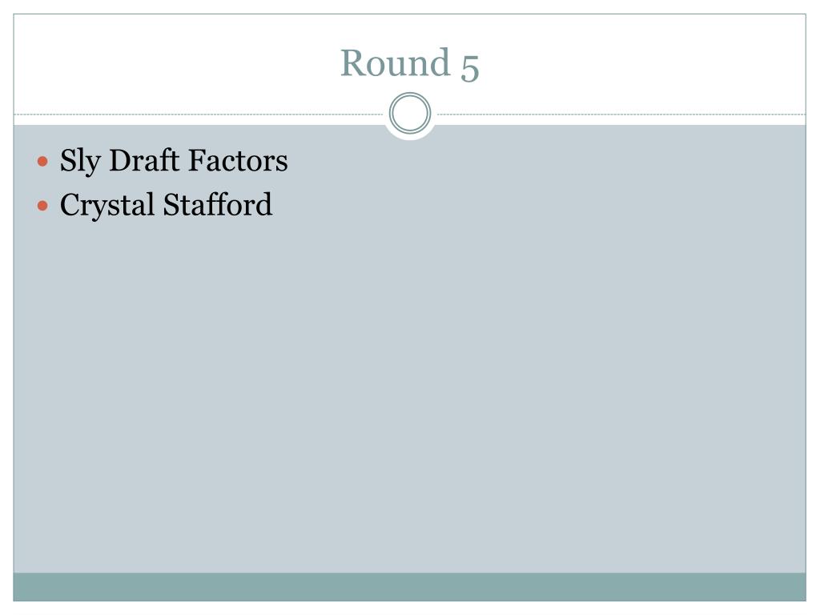Click the word "Factors" in the first bullet

coord(238,160)
